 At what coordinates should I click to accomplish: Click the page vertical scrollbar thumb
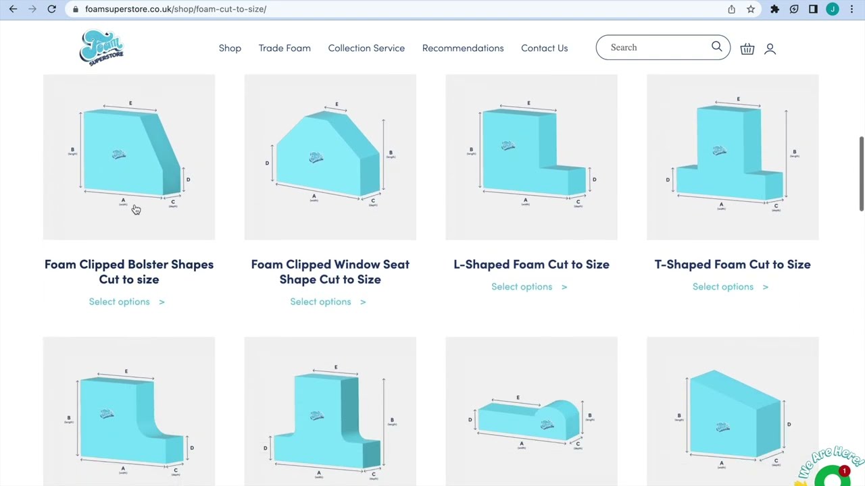point(861,173)
